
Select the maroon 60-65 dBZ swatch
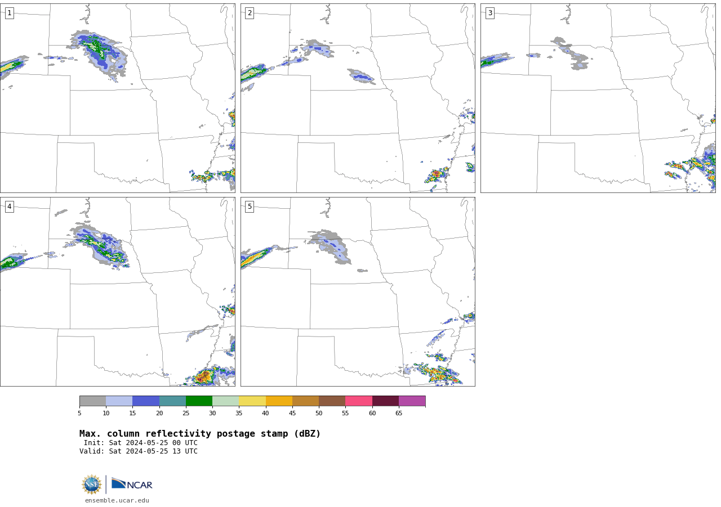385,401
